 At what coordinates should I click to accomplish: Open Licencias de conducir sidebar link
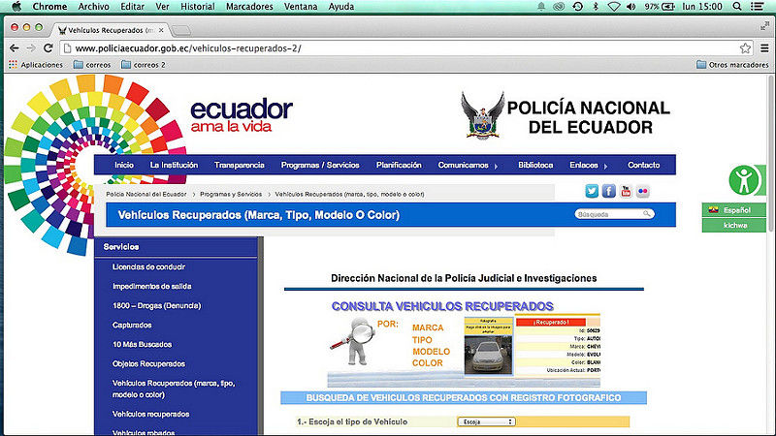[x=148, y=267]
